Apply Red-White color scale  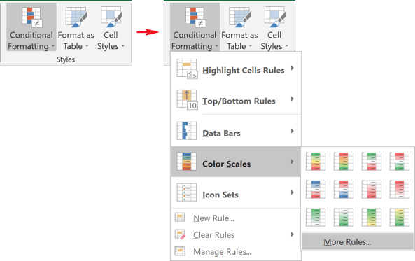(x=400, y=190)
